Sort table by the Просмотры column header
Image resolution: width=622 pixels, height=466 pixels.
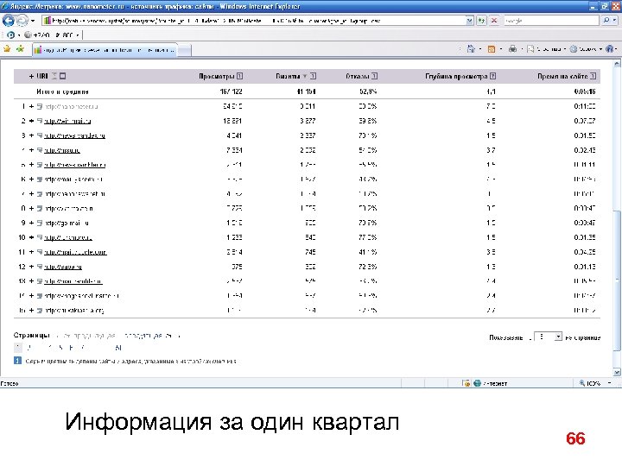(217, 76)
